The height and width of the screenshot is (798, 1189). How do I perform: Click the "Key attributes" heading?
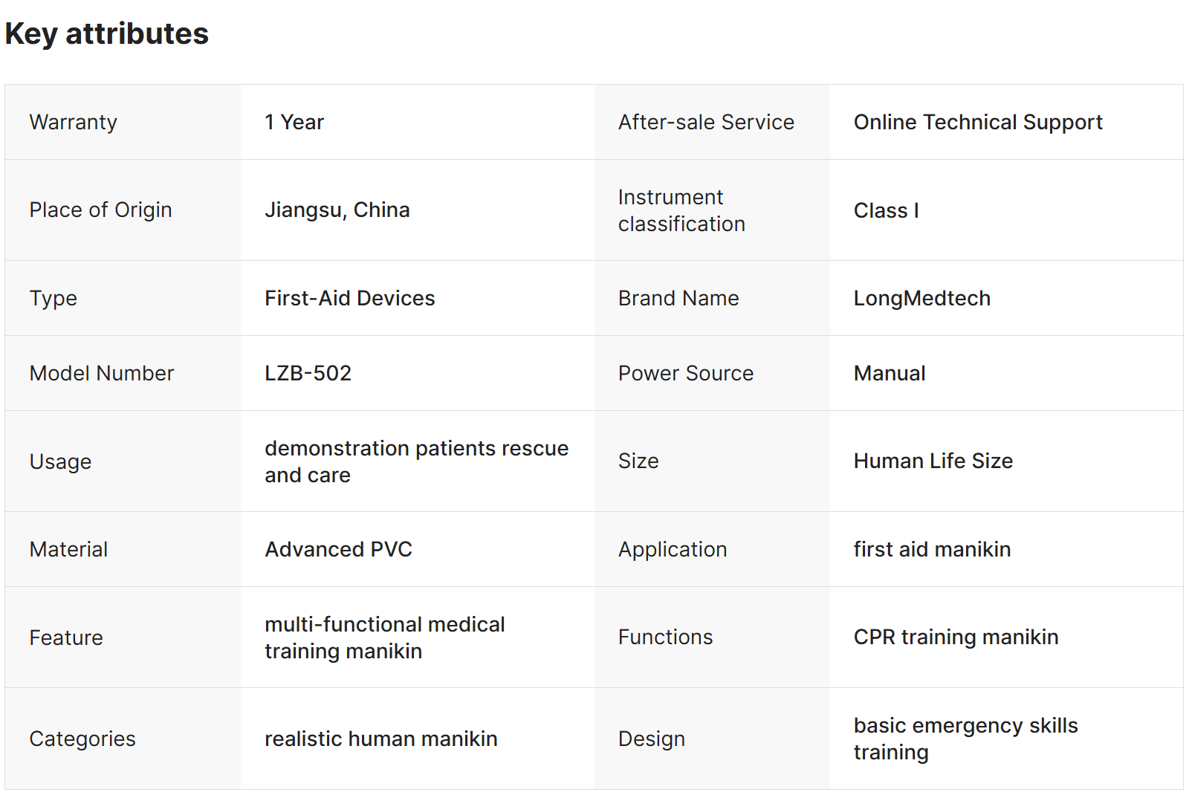point(107,33)
